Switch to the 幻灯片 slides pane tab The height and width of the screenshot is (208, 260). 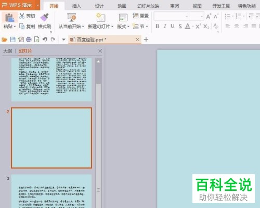(x=25, y=51)
